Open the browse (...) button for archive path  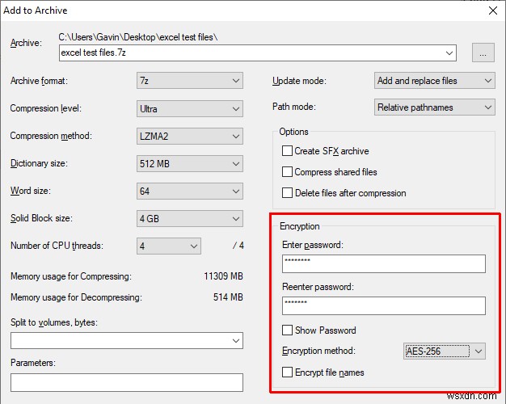(483, 53)
